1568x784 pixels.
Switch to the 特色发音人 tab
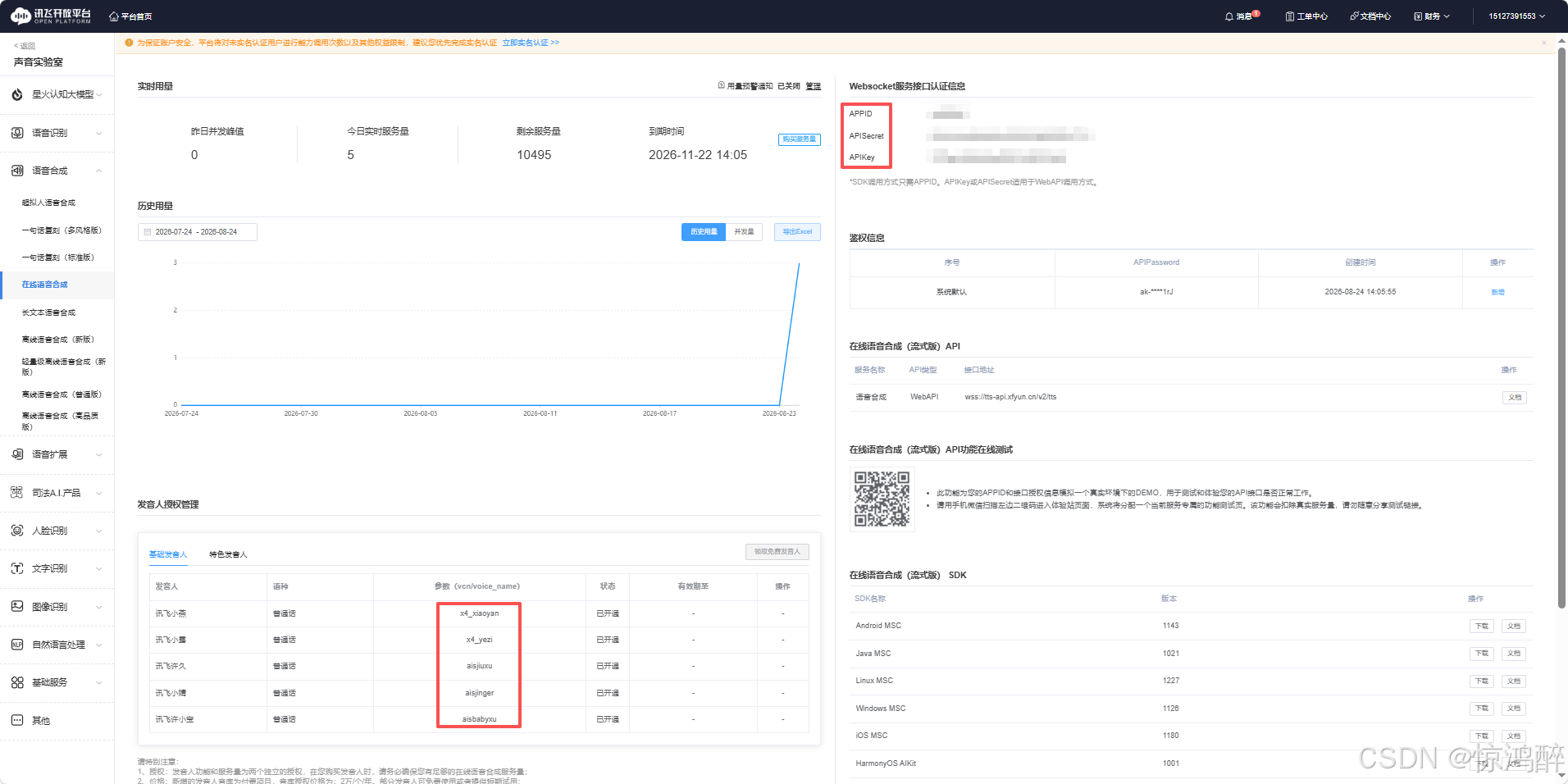[x=228, y=554]
